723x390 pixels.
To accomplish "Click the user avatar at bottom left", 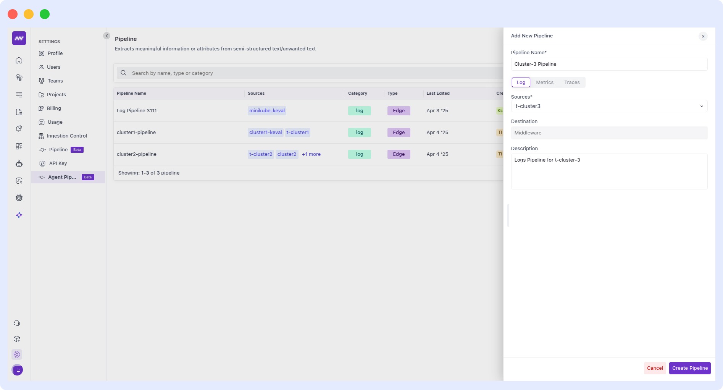I will 18,370.
